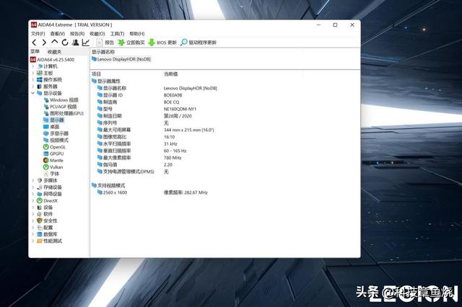Select the Mantle tree item
The width and height of the screenshot is (462, 307).
pyautogui.click(x=53, y=161)
